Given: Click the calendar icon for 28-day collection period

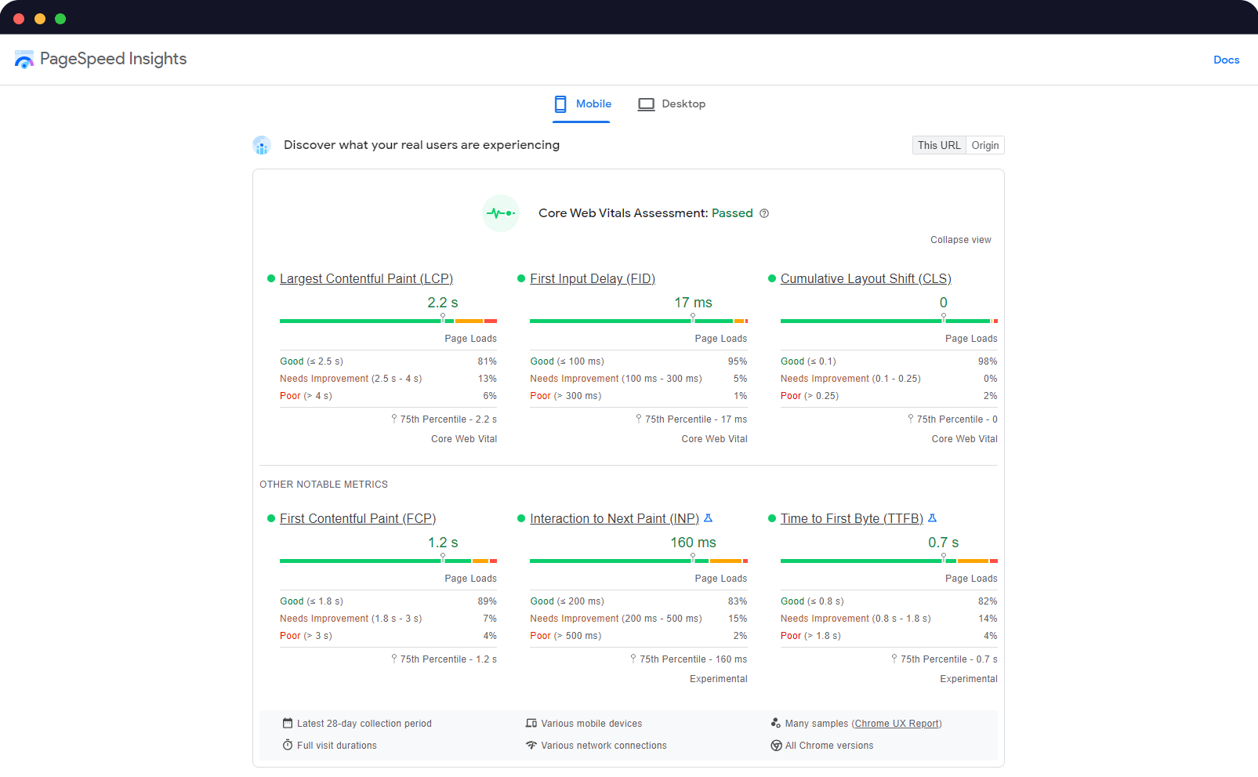Looking at the screenshot, I should point(288,723).
